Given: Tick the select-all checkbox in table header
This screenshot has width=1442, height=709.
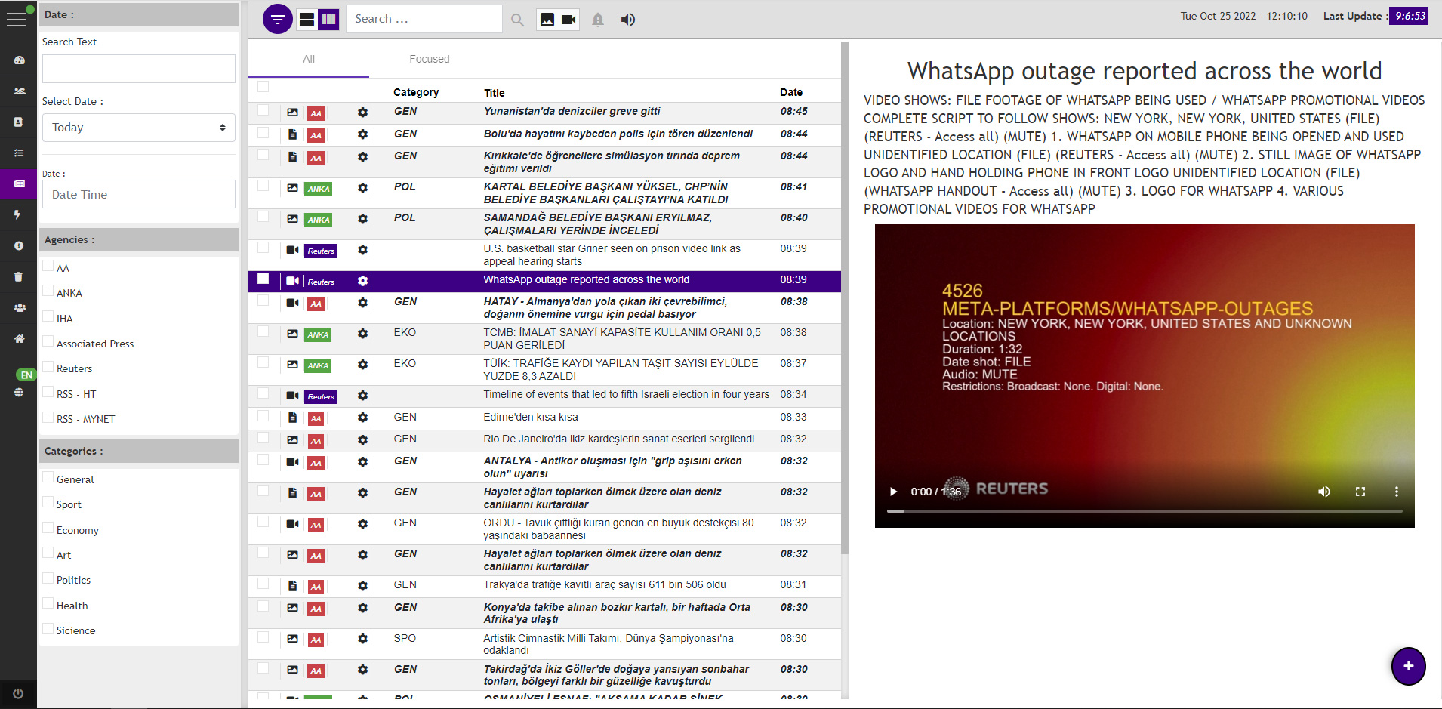Looking at the screenshot, I should pos(263,87).
